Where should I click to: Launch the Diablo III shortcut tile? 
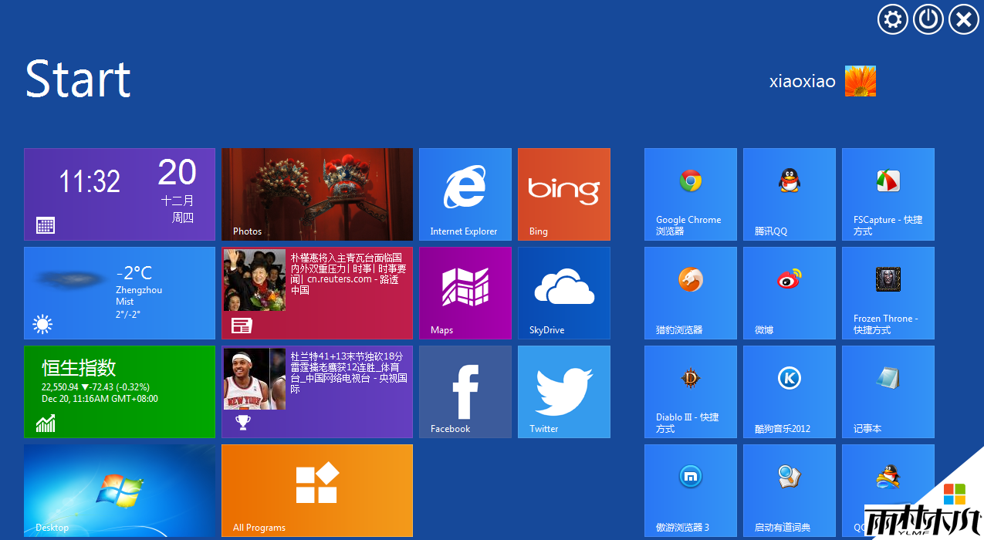pyautogui.click(x=691, y=392)
